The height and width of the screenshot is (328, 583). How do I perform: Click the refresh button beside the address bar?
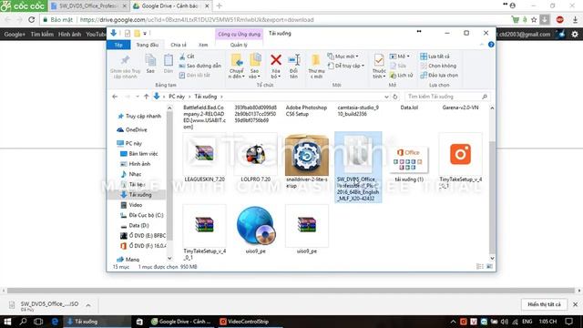[x=395, y=97]
